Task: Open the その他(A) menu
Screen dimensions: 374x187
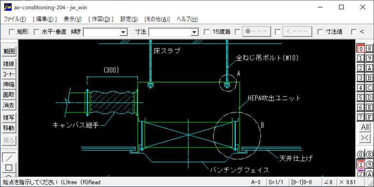Action: coord(157,19)
